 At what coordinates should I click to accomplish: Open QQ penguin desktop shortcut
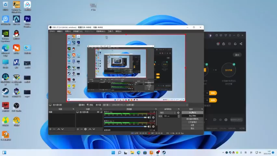[x=16, y=34]
